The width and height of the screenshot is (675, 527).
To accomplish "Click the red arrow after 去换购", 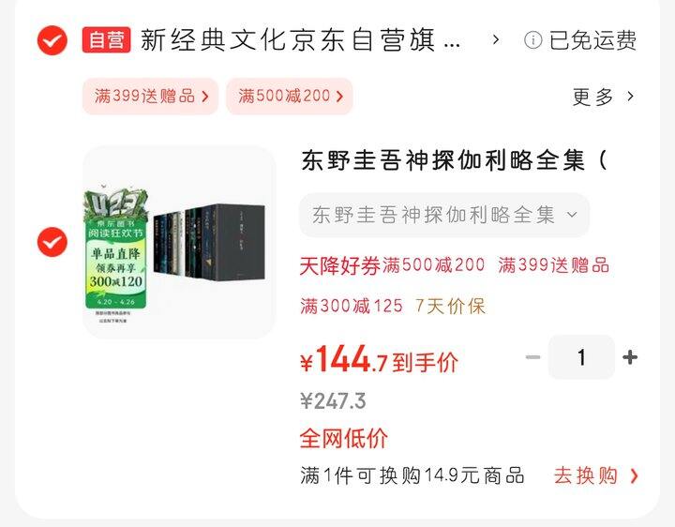I will [634, 476].
